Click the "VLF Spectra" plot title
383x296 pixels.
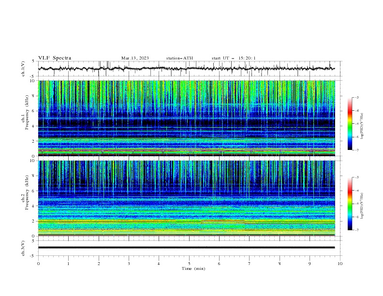point(55,58)
